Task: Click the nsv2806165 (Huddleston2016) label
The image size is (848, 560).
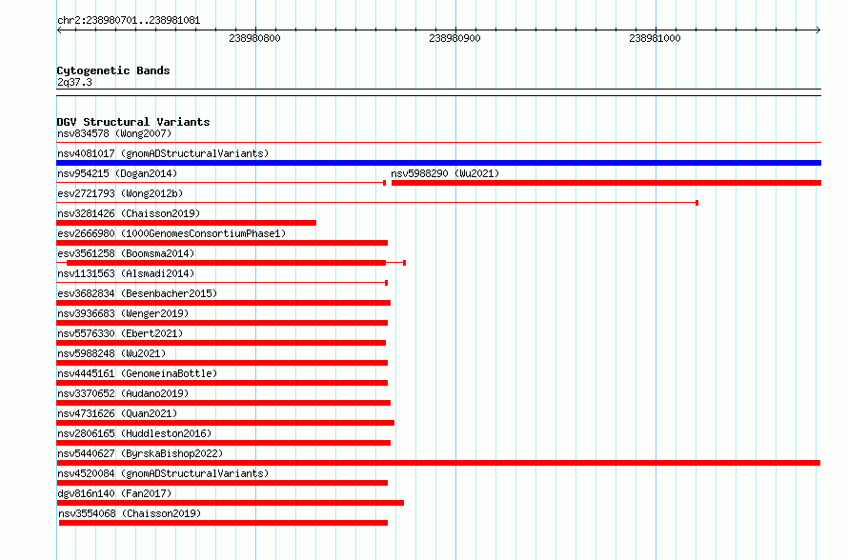Action: 134,433
